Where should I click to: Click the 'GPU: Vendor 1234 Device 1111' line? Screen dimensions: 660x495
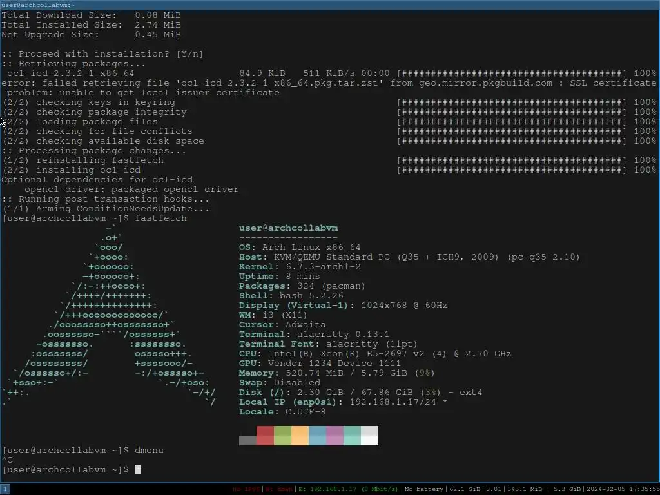click(320, 364)
